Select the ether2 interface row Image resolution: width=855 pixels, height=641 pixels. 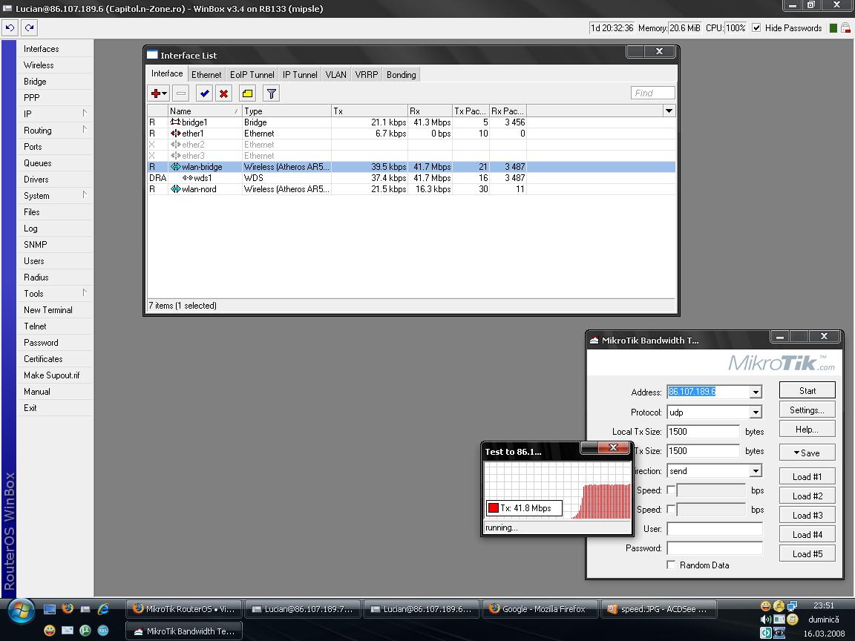pos(411,145)
